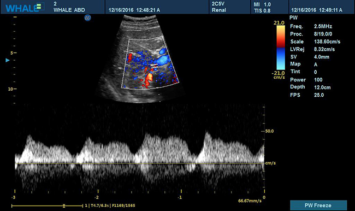Select the SV 4.0mm parameter
This screenshot has height=211, width=355.
click(310, 57)
